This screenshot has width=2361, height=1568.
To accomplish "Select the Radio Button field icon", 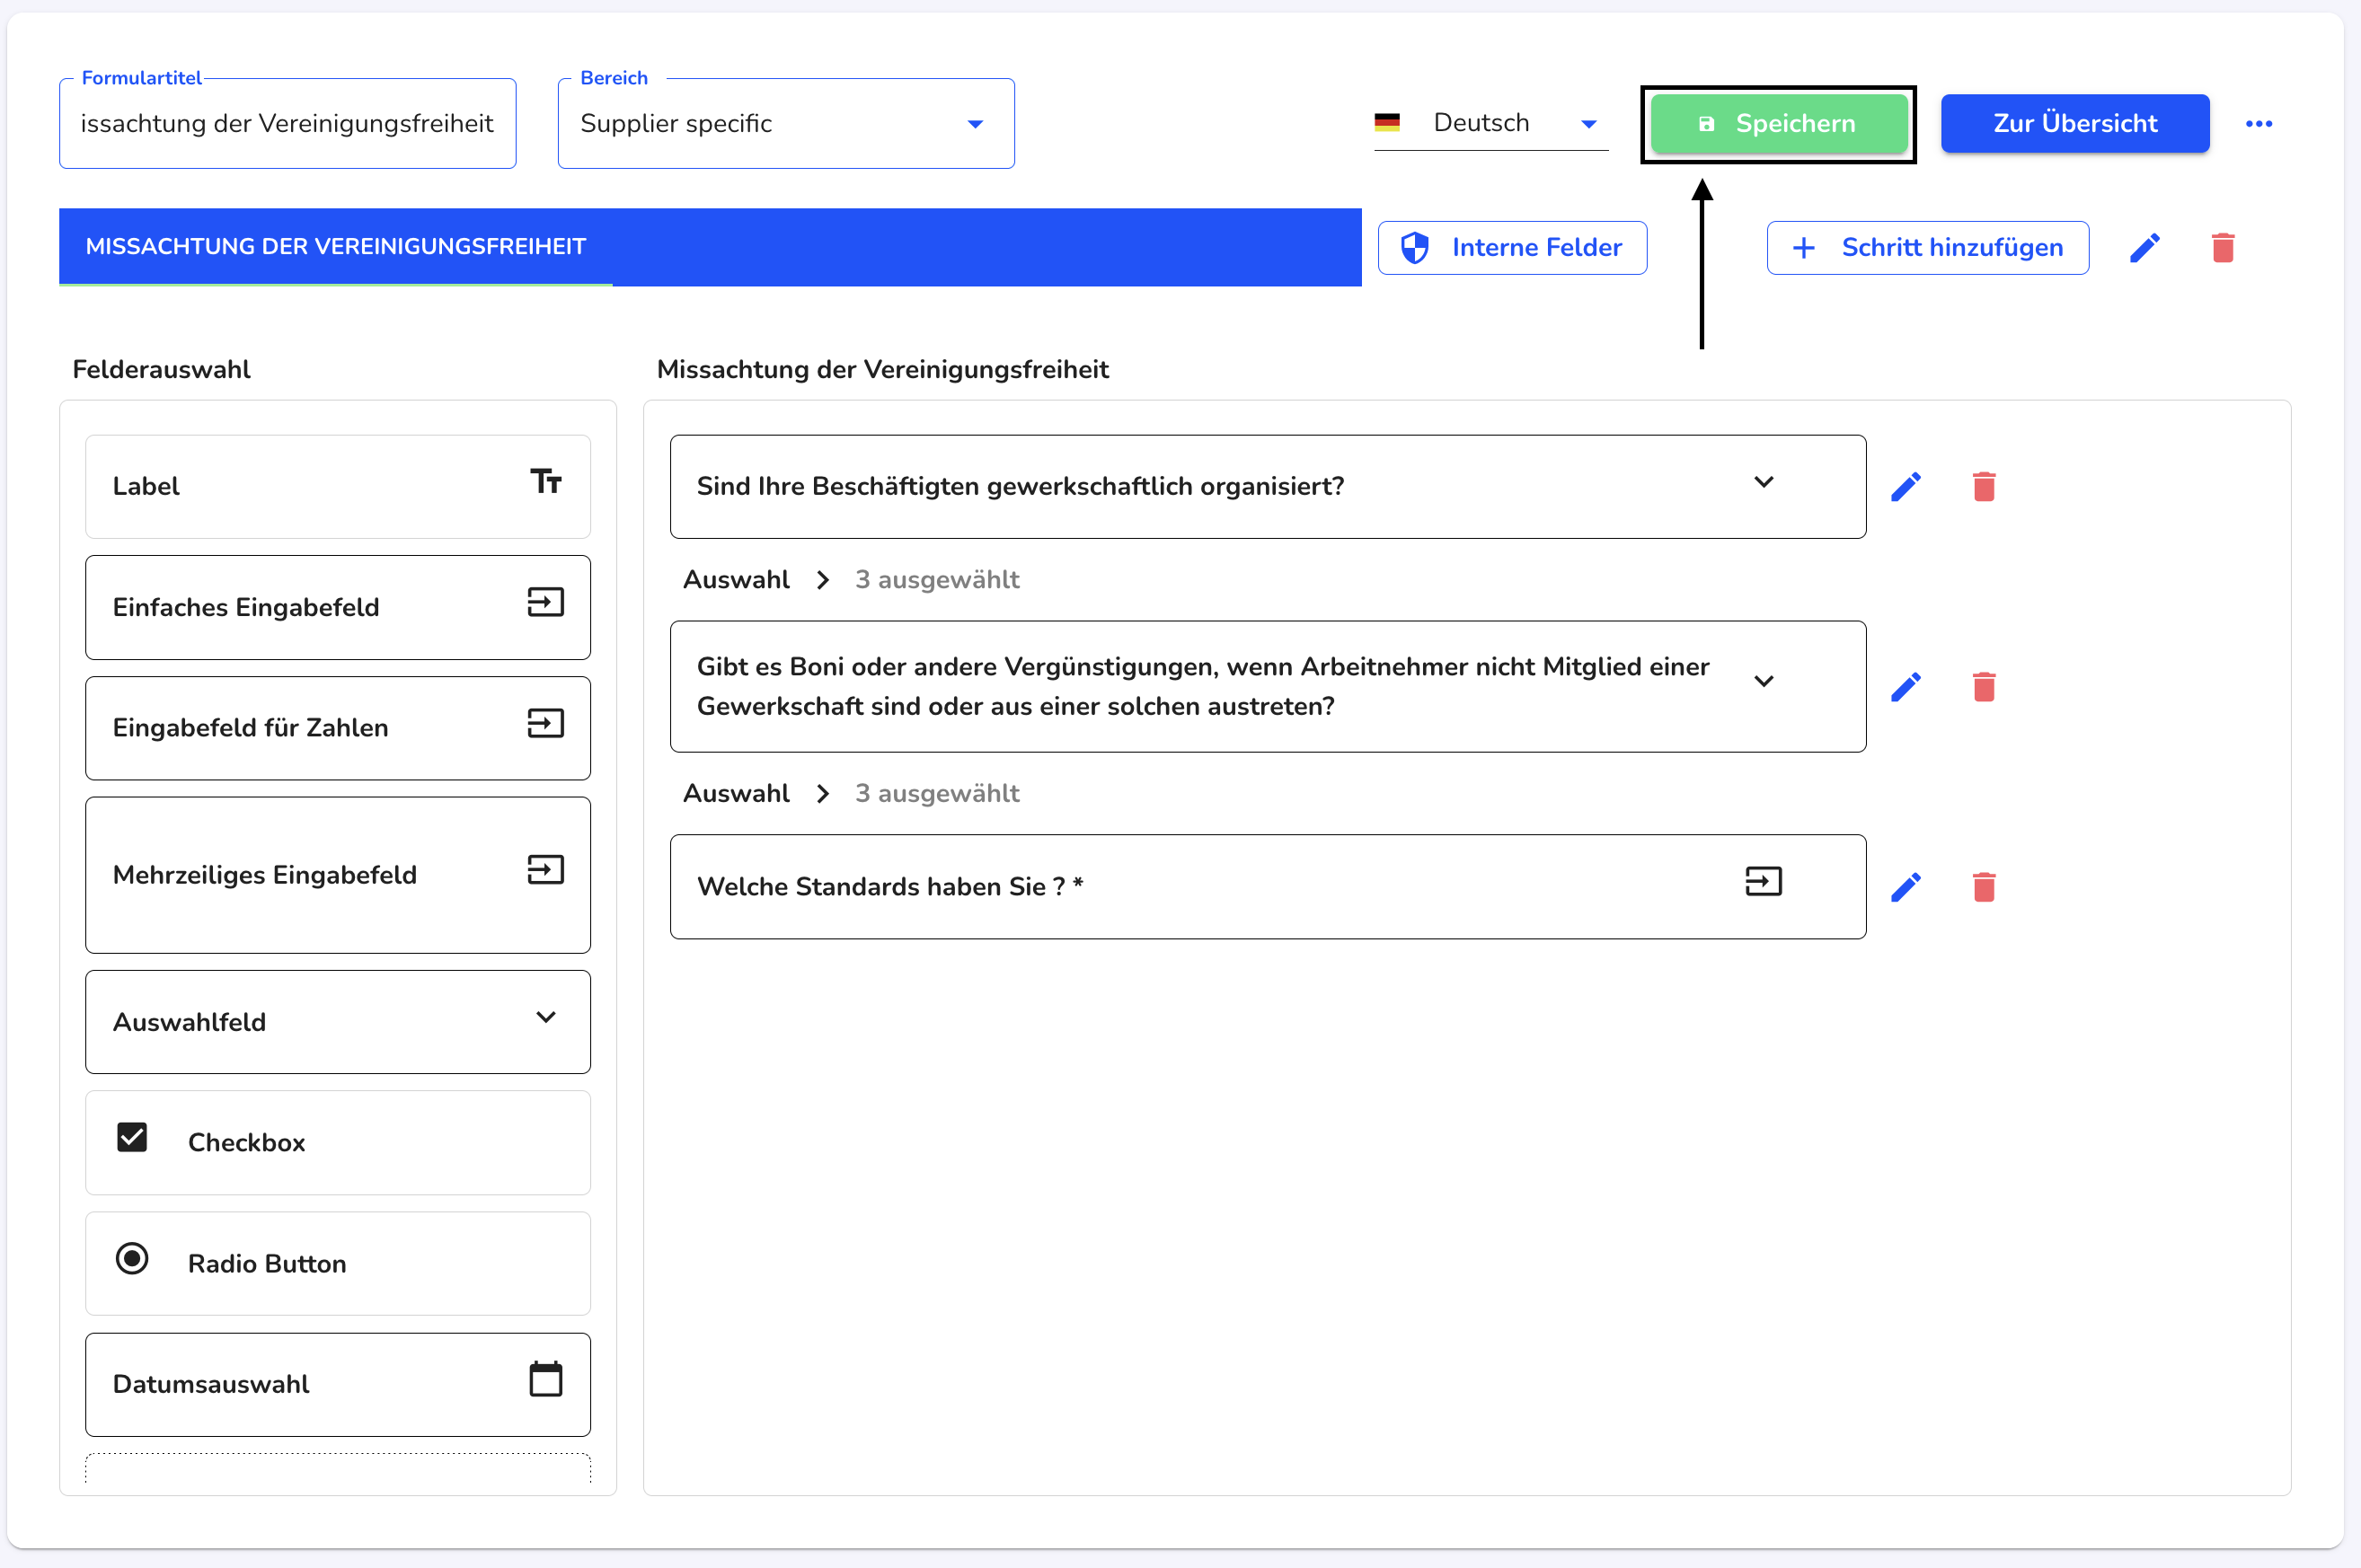I will [132, 1258].
